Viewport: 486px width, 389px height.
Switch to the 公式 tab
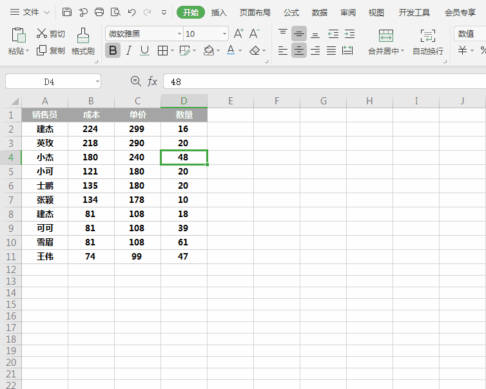(291, 12)
